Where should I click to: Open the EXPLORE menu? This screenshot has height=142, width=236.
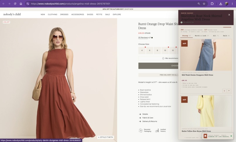pos(117,14)
